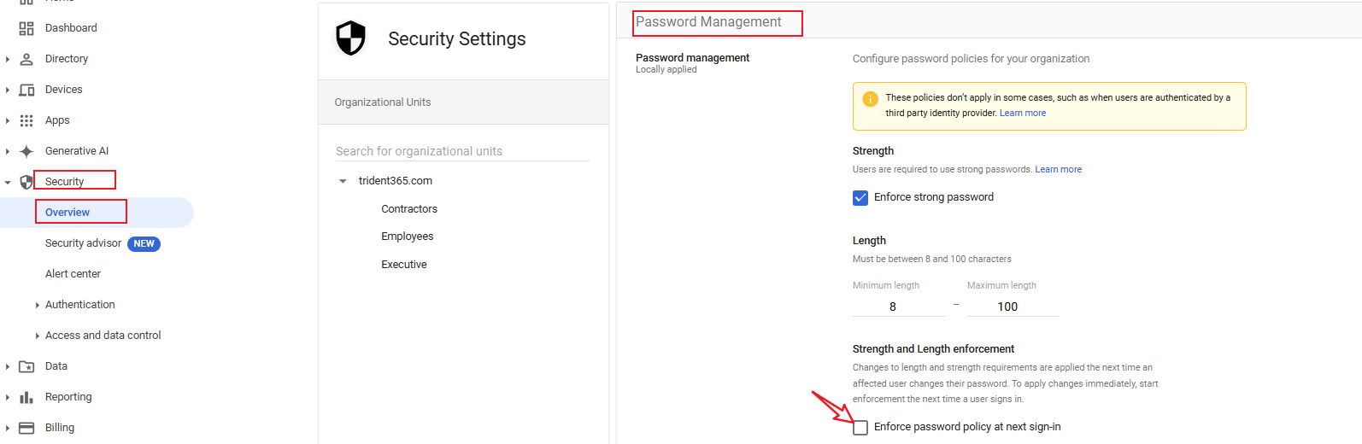Viewport: 1362px width, 444px height.
Task: Expand Access and data control section
Action: pyautogui.click(x=37, y=336)
